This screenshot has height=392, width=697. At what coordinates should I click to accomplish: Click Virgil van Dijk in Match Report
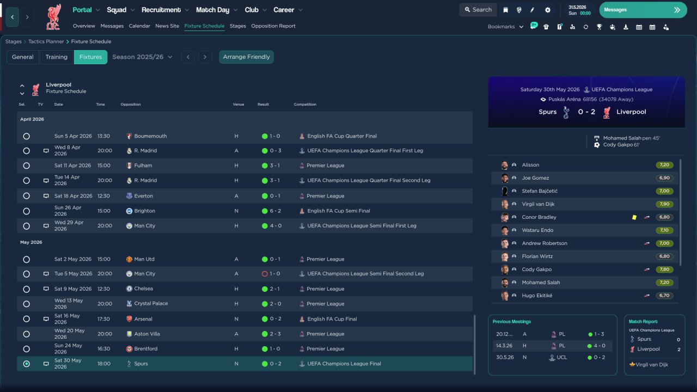click(652, 365)
